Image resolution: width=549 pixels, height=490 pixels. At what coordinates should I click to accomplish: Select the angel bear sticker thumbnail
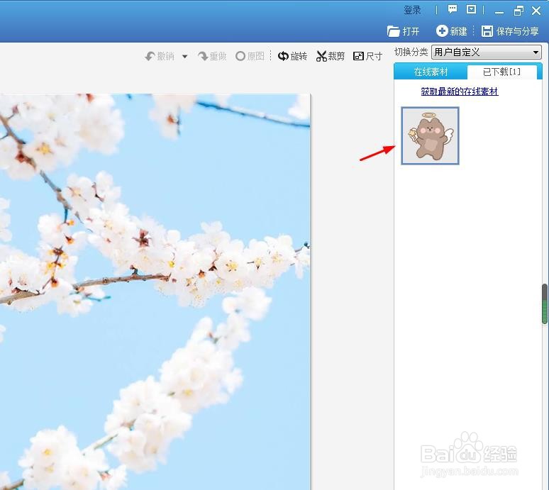(x=430, y=136)
